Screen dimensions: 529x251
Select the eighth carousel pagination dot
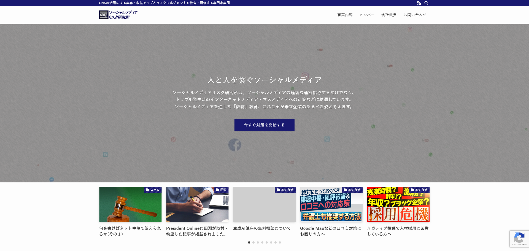[280, 242]
